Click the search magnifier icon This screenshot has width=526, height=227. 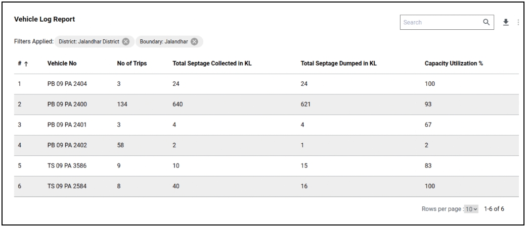(486, 22)
